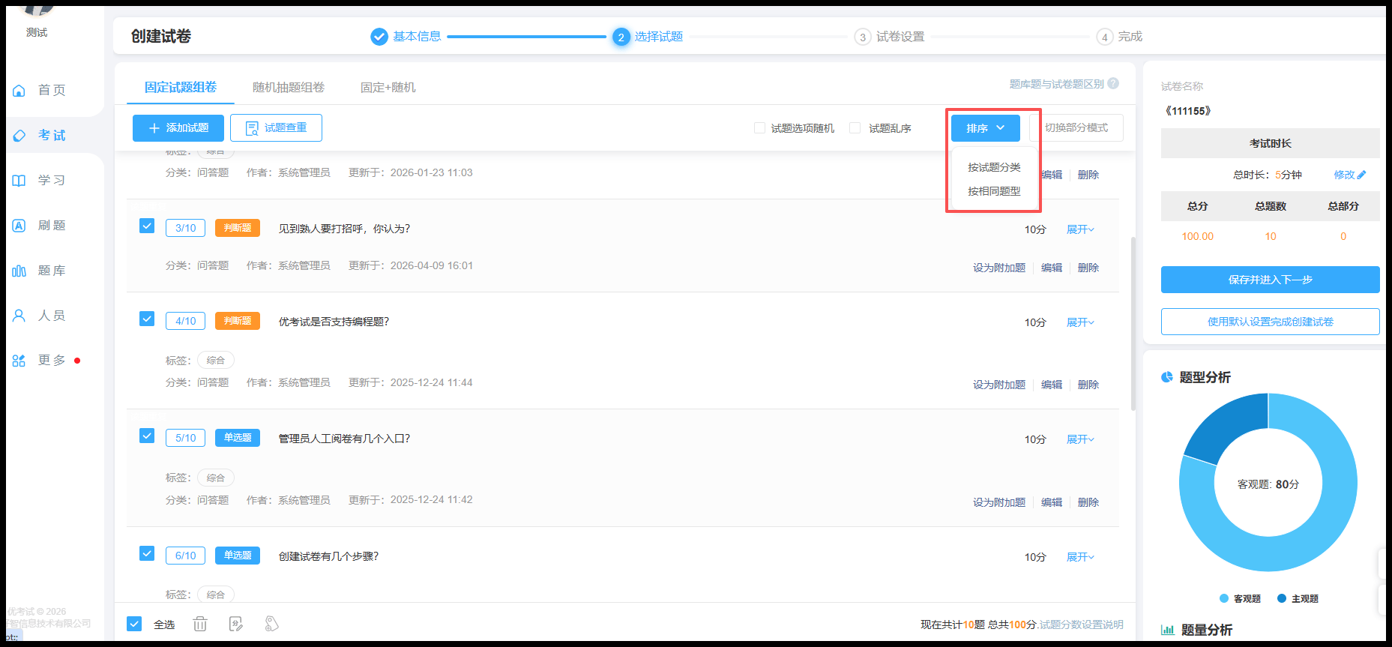Select the 固定试题组卷 tab
Viewport: 1392px width, 647px height.
pos(181,88)
